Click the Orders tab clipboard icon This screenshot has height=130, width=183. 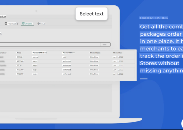point(23,24)
